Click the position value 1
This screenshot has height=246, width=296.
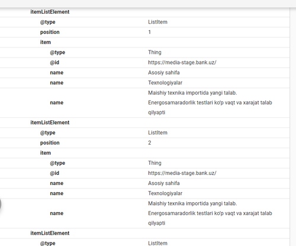point(150,32)
